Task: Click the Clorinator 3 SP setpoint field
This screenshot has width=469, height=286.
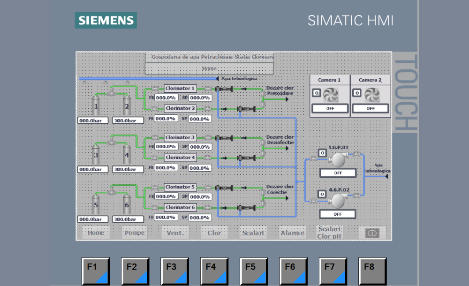Action: [x=200, y=147]
